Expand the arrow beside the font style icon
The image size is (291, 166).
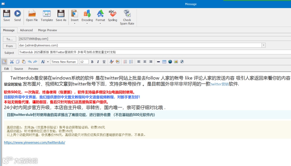click(48, 62)
